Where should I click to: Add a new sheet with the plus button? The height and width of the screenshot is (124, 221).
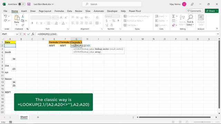click(38, 117)
